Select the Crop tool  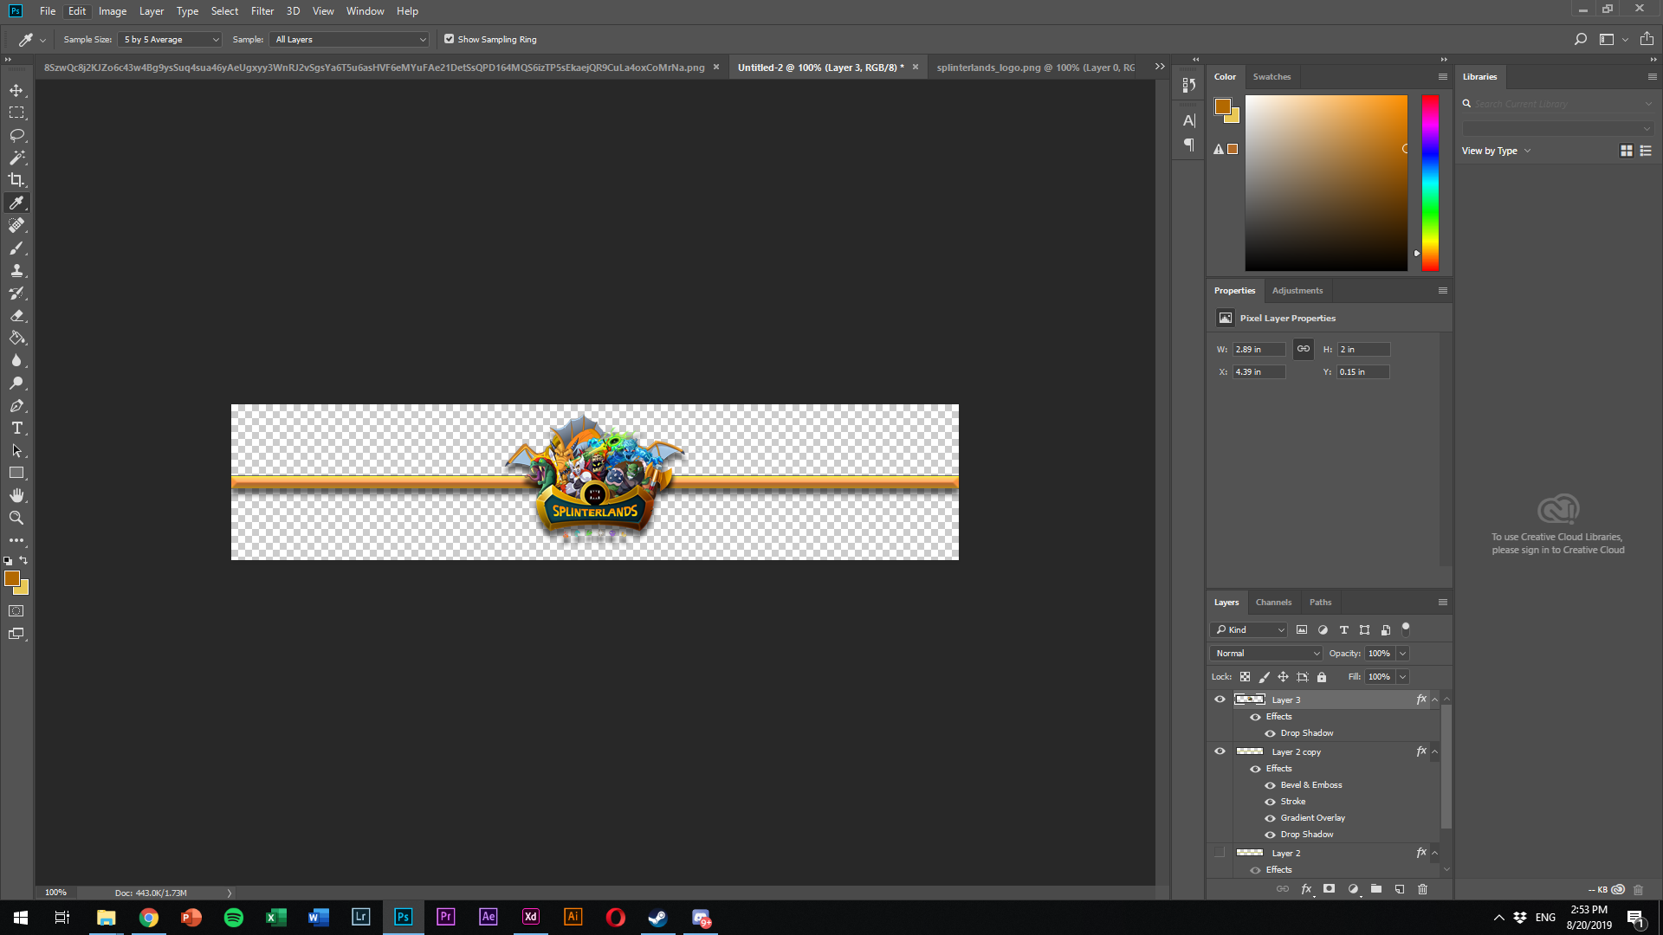[16, 180]
